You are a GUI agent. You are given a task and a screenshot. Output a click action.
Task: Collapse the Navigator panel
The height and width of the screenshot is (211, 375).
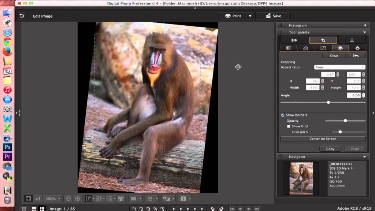(x=365, y=157)
